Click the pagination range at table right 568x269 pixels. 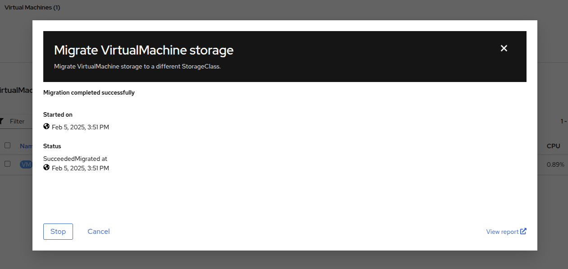563,121
